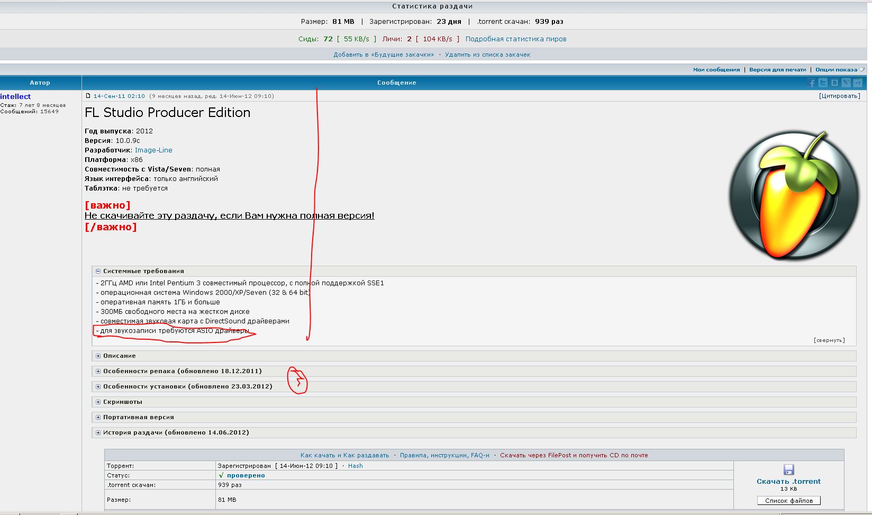Click the Цитировать quote link
The width and height of the screenshot is (872, 515).
click(x=839, y=96)
